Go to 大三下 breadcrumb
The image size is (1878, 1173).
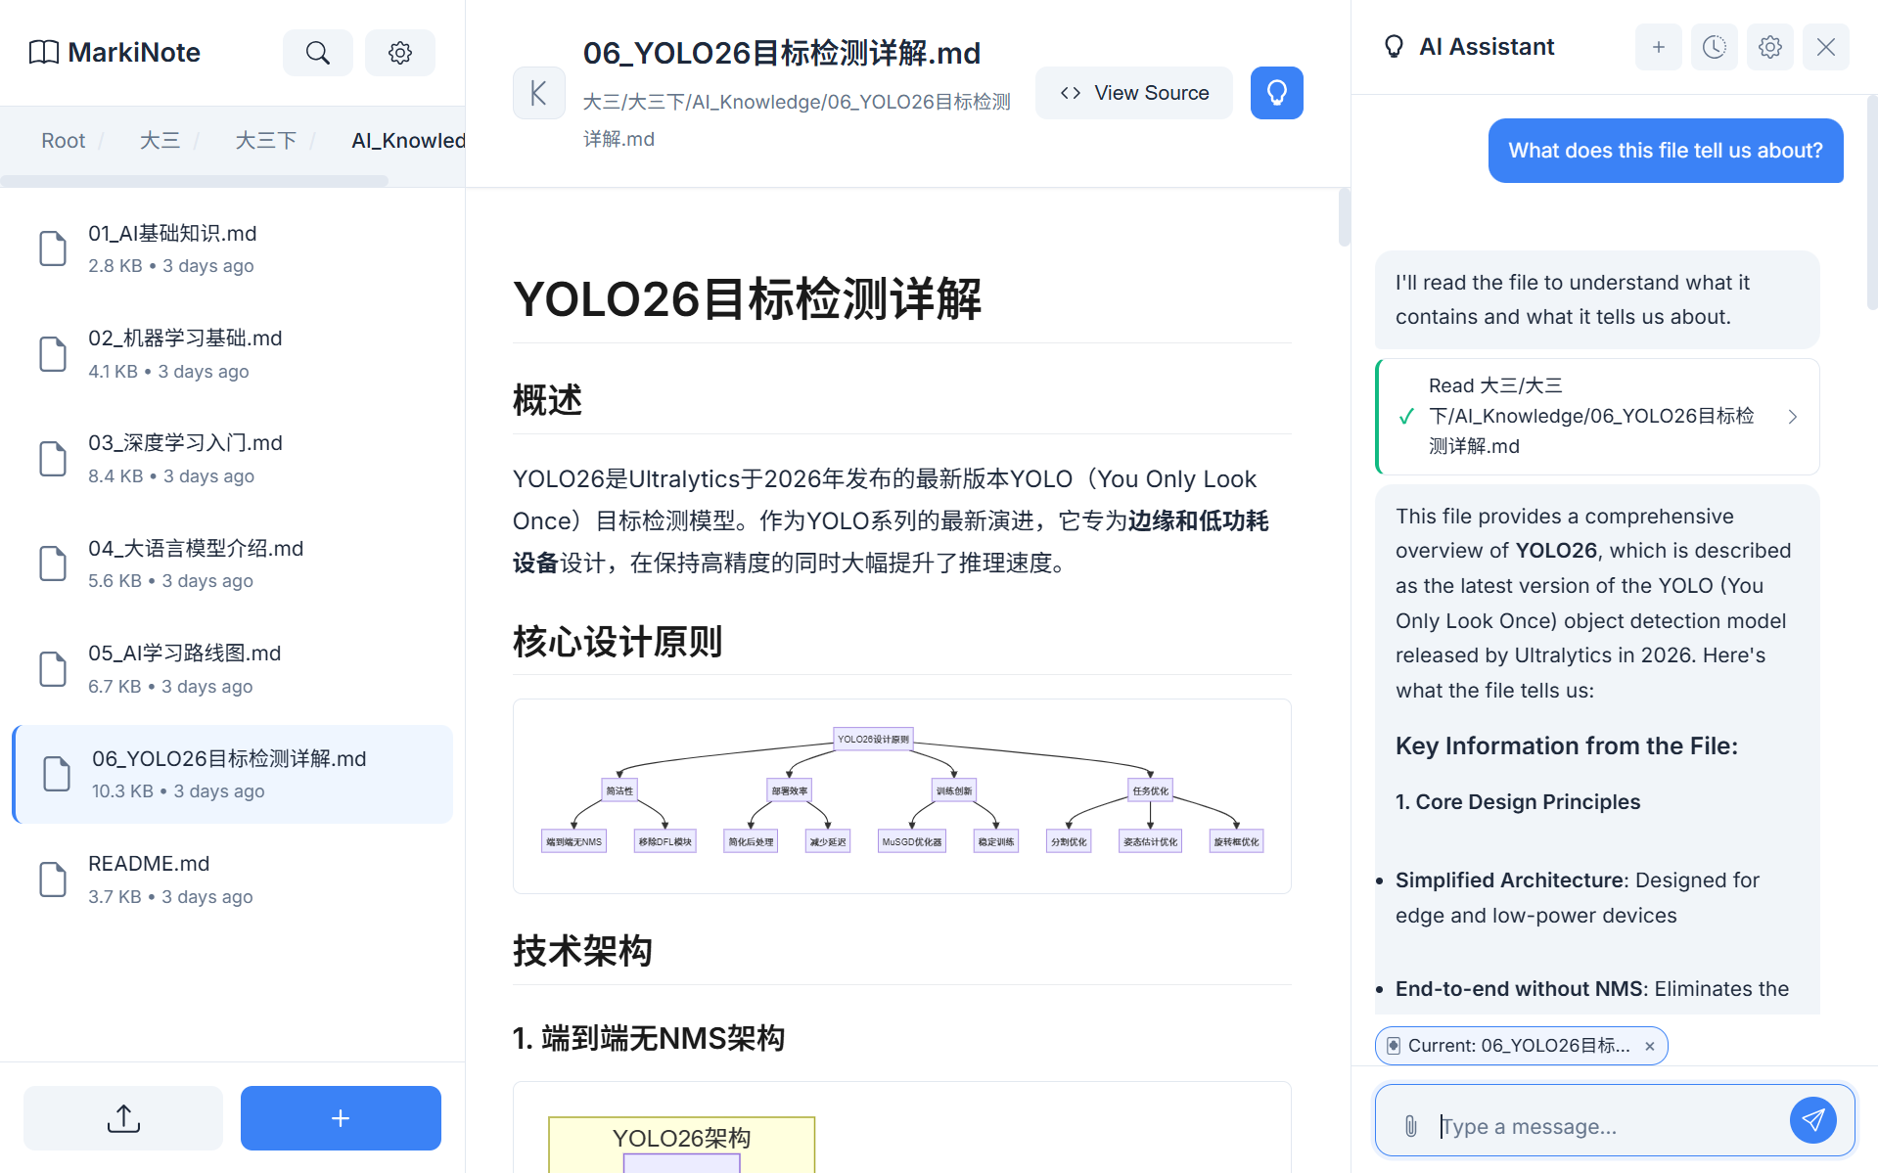[265, 141]
